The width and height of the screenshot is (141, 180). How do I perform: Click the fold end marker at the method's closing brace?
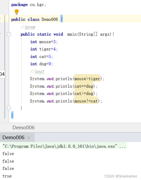point(9,108)
